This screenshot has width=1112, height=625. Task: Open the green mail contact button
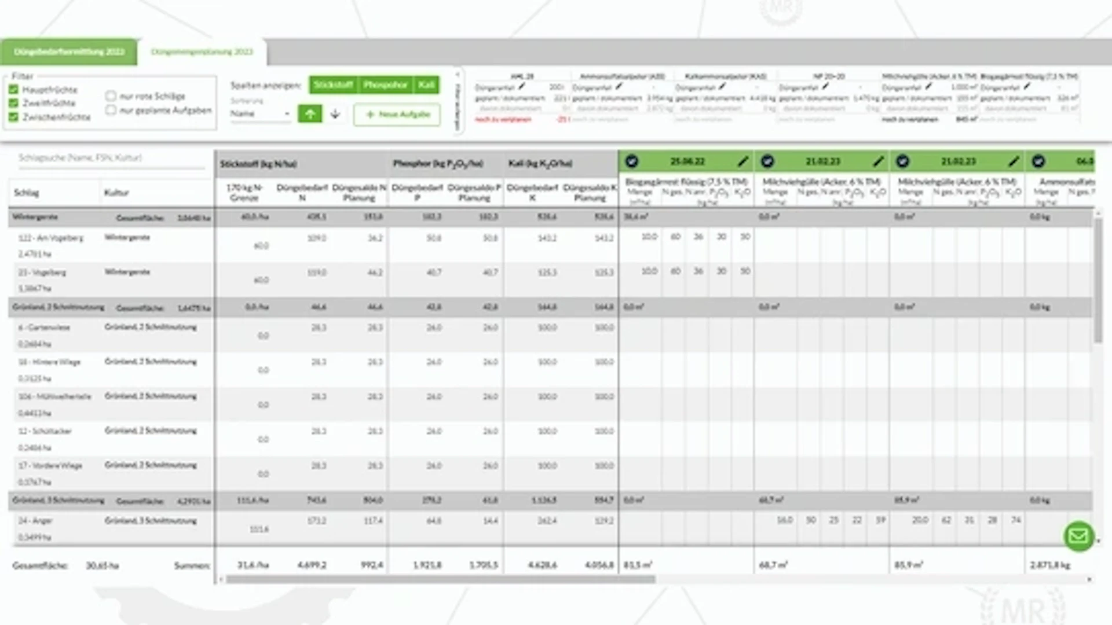(x=1078, y=536)
